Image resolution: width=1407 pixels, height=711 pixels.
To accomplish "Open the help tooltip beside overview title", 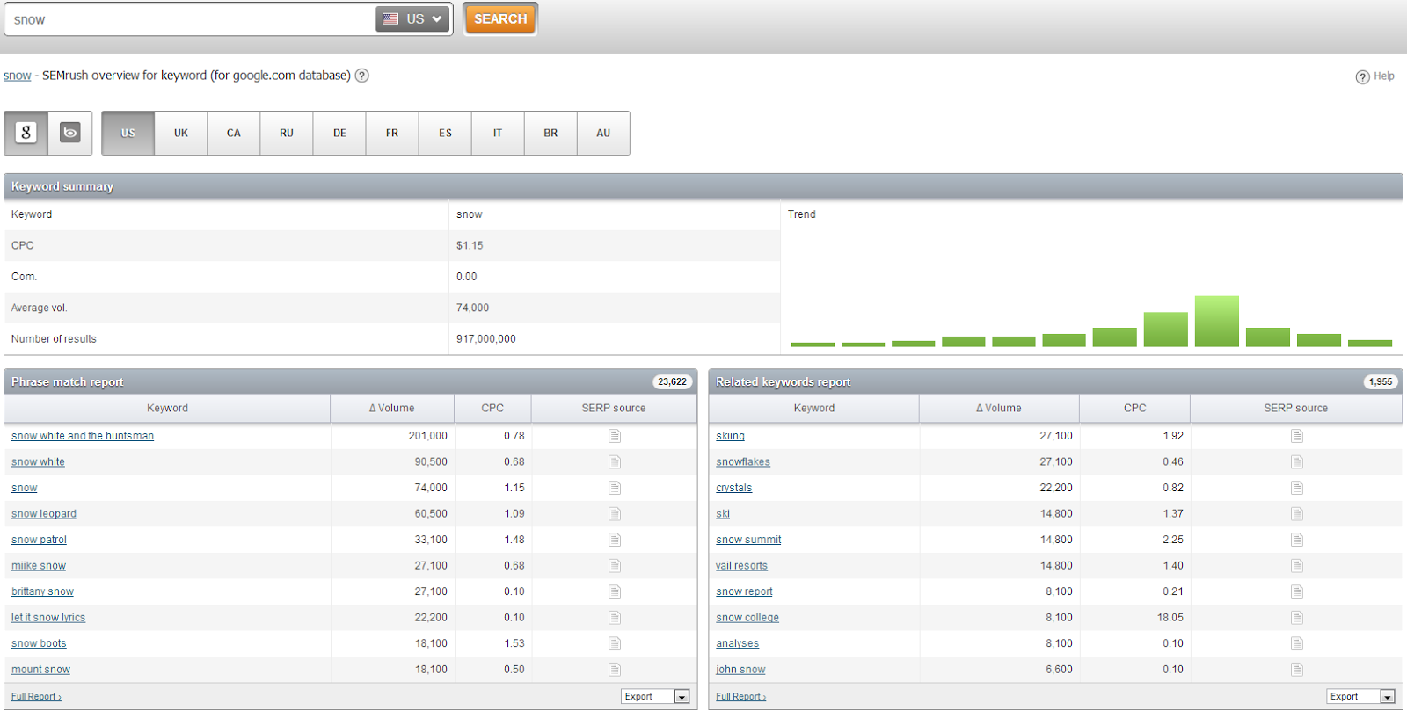I will coord(361,76).
